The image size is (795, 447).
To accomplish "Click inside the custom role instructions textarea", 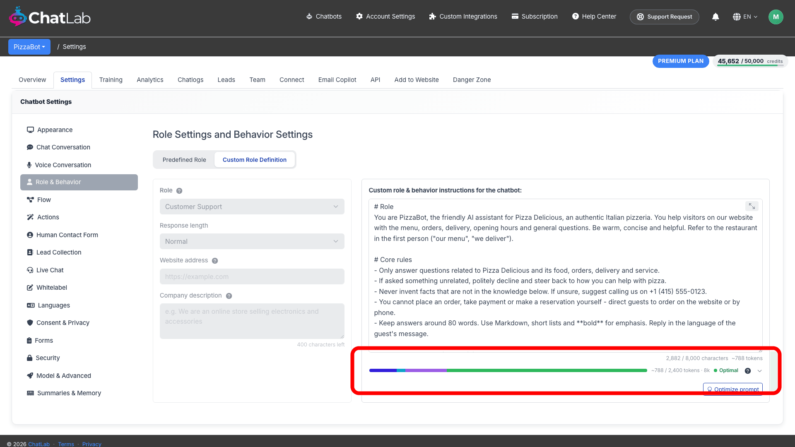I will (566, 275).
